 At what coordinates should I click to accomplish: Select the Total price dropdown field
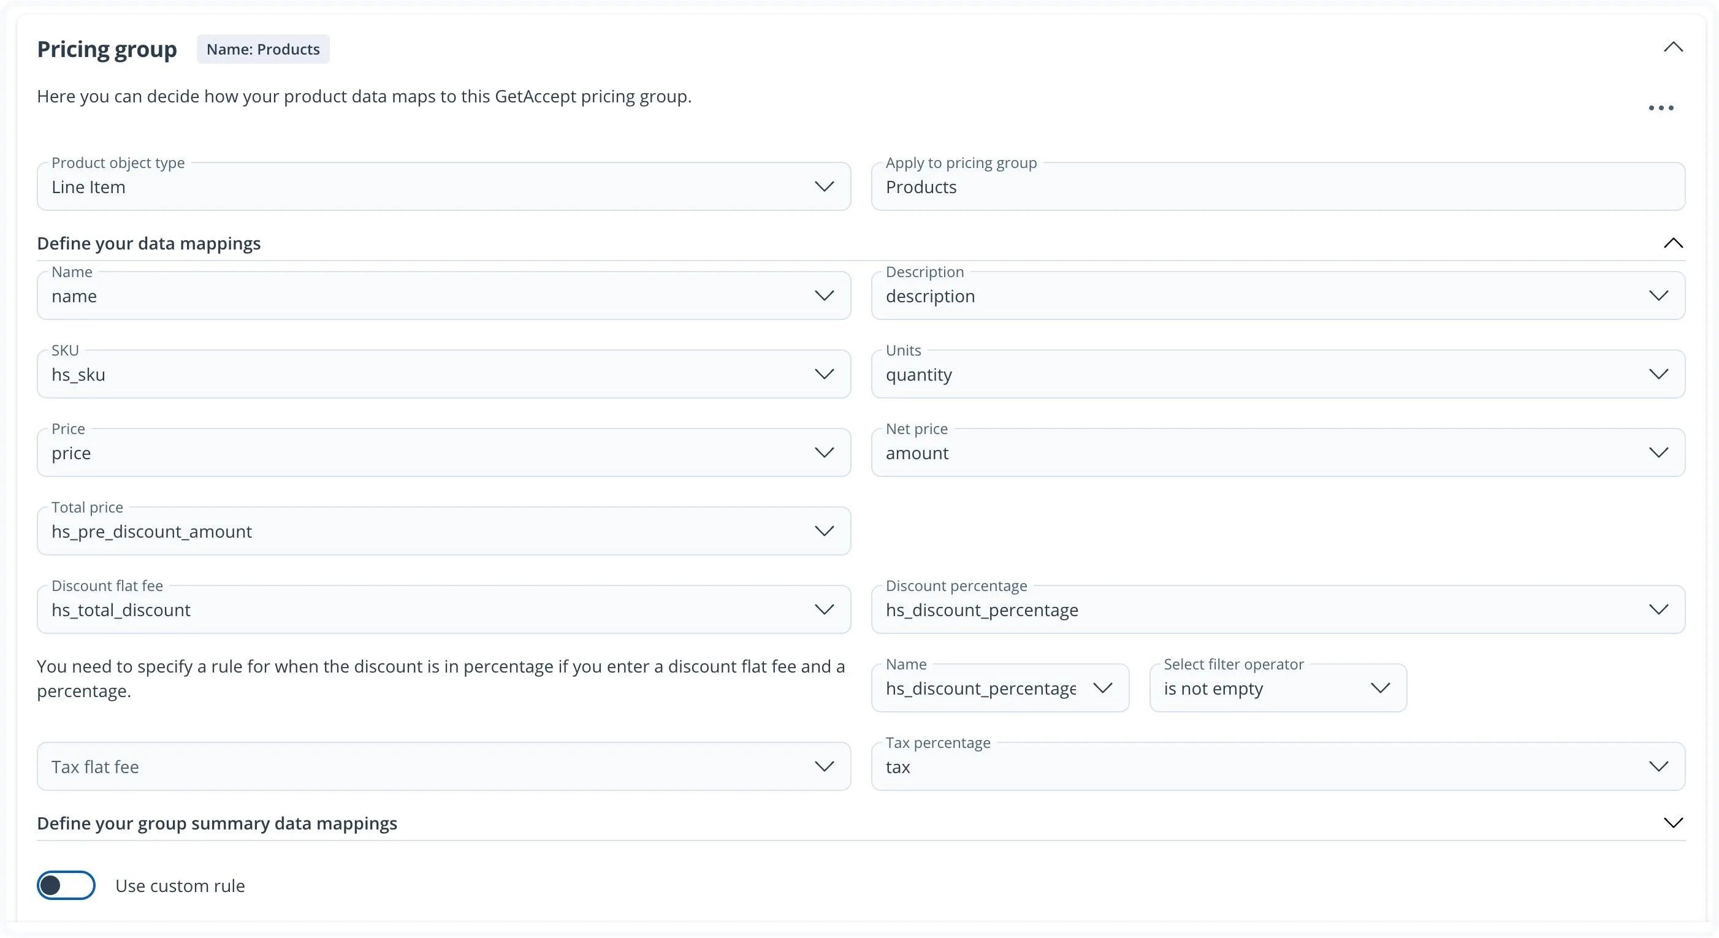(443, 532)
